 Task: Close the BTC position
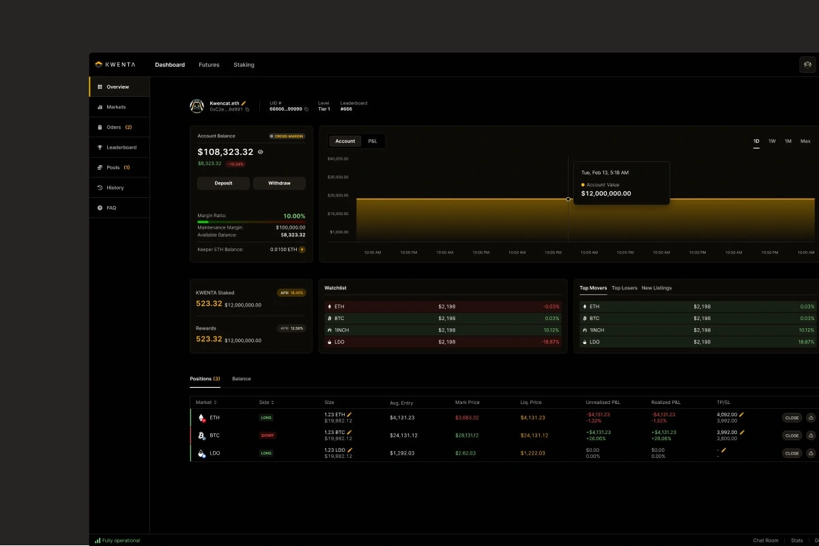(x=792, y=435)
